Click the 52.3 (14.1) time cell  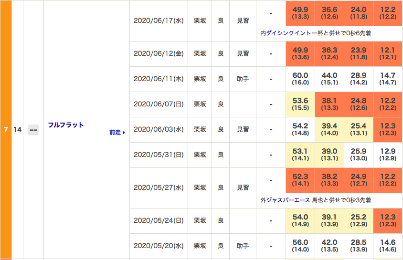300,180
